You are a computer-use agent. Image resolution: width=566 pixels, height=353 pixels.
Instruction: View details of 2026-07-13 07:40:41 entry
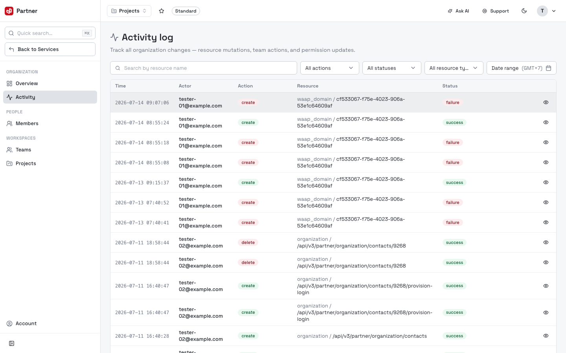tap(546, 222)
